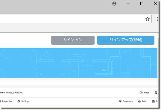
Task: Open the browser three-dot menu
Action: coord(157,19)
